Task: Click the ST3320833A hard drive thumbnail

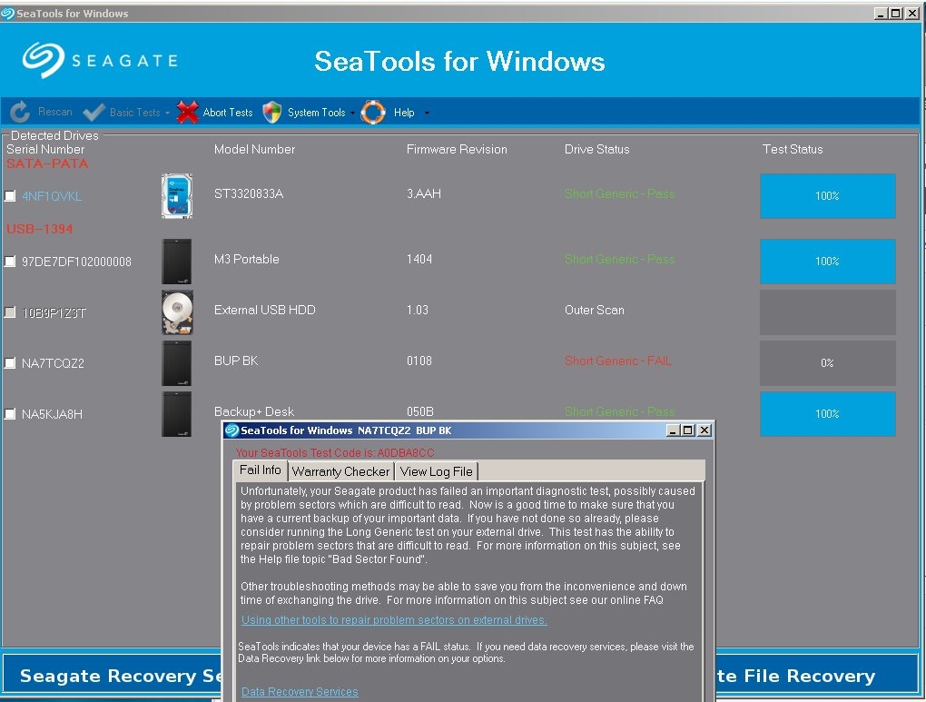Action: point(177,195)
